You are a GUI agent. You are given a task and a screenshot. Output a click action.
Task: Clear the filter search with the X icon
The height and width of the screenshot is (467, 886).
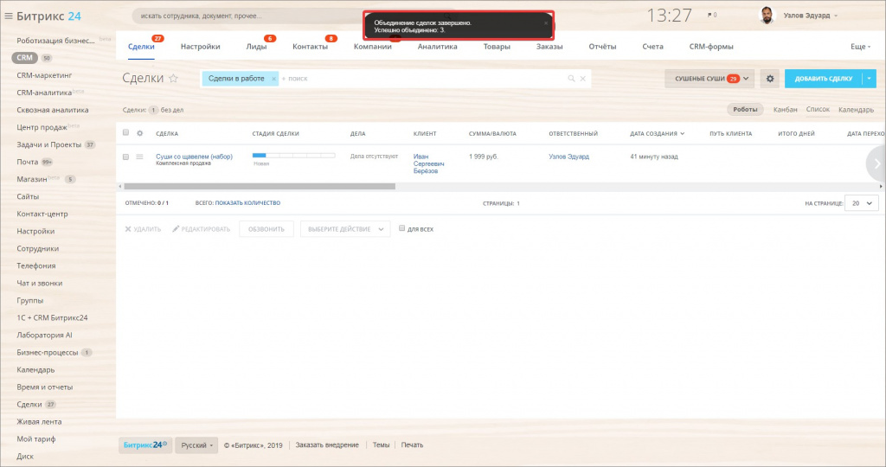point(582,79)
